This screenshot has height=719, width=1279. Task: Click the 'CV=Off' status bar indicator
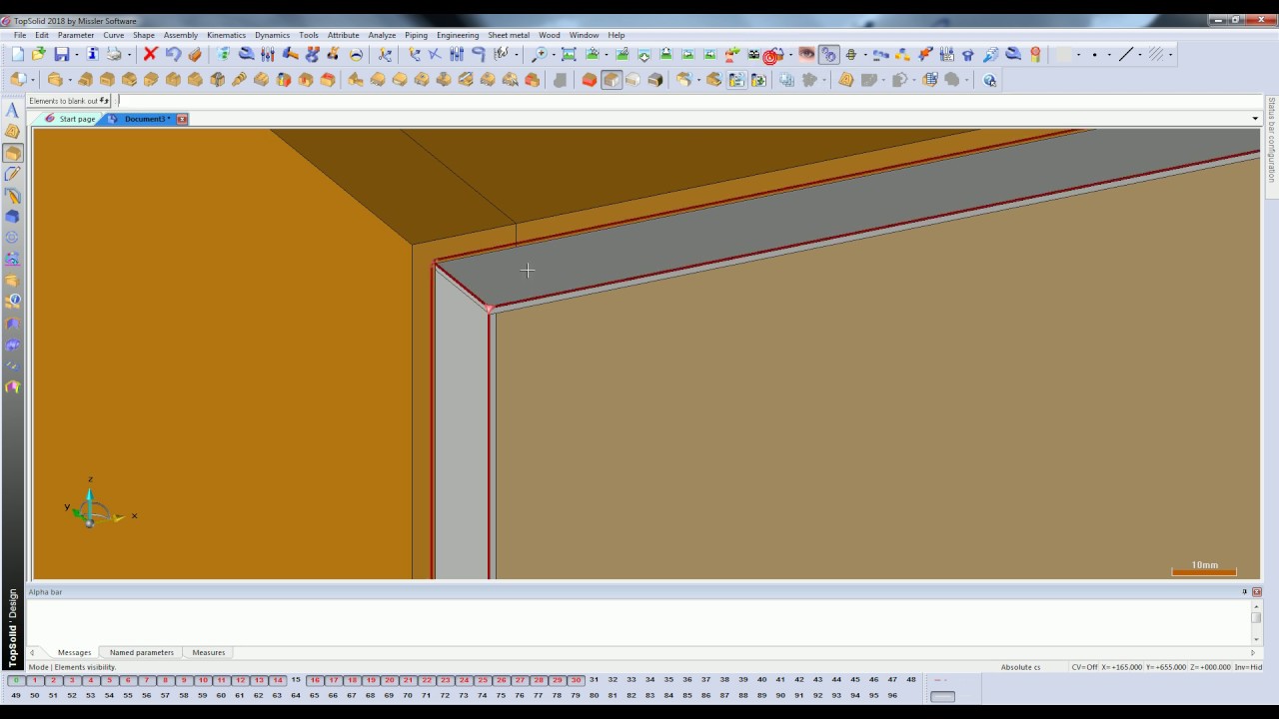(1084, 667)
